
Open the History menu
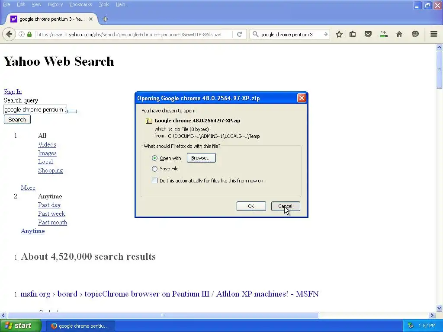(x=55, y=4)
